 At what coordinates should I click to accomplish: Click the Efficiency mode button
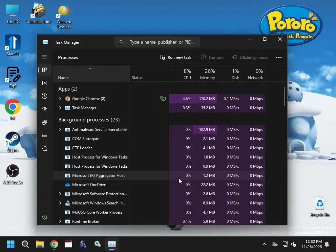(x=249, y=57)
